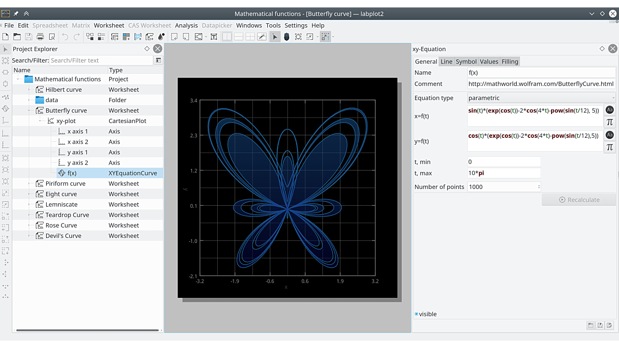Screen dimensions: 619x348
Task: Open constants list for x=f(t) via pi button
Action: click(x=610, y=122)
